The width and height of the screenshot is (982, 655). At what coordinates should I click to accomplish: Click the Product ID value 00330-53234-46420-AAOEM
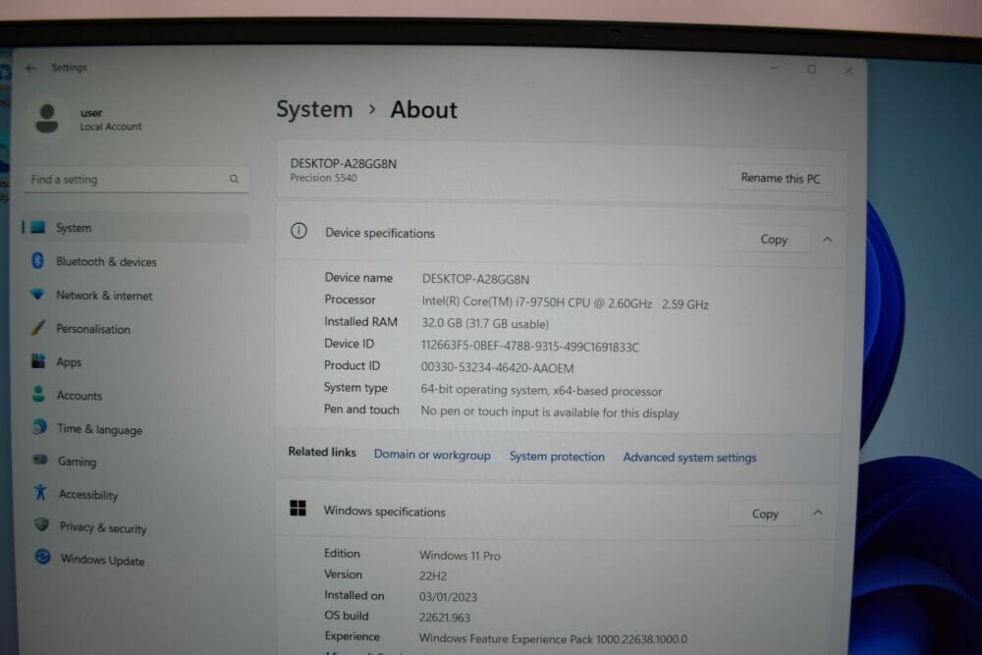click(x=497, y=367)
